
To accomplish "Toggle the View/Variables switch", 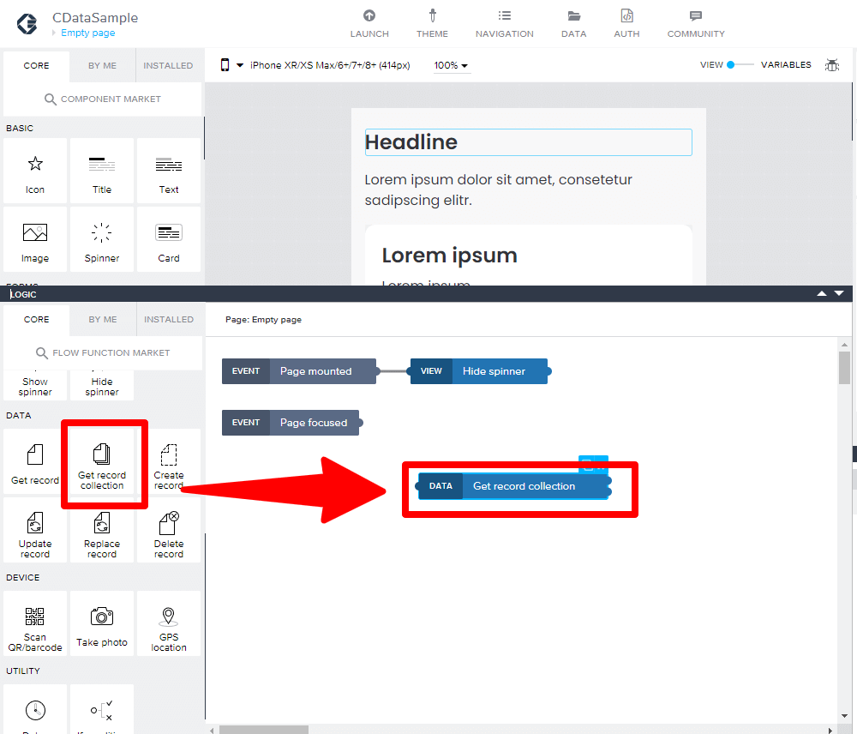I will tap(740, 64).
